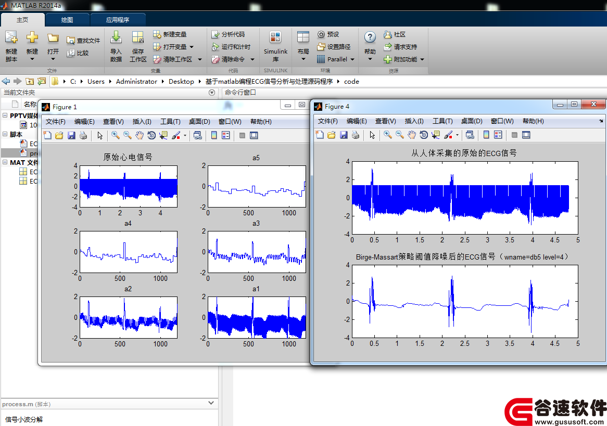The image size is (607, 426).
Task: Click the 新建脚本 (New Script) icon
Action: pyautogui.click(x=11, y=38)
